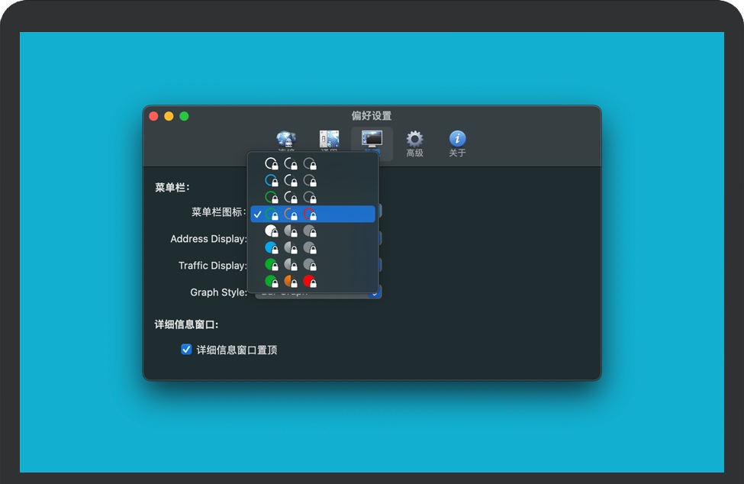Uncheck 详细信息窗口置顶 checkbox
Image resolution: width=744 pixels, height=484 pixels.
[x=186, y=350]
